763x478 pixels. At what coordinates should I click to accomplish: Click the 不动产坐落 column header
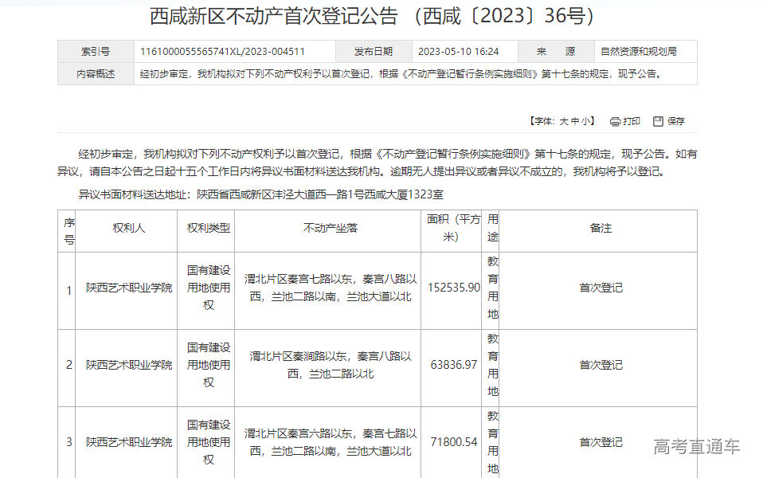point(331,229)
